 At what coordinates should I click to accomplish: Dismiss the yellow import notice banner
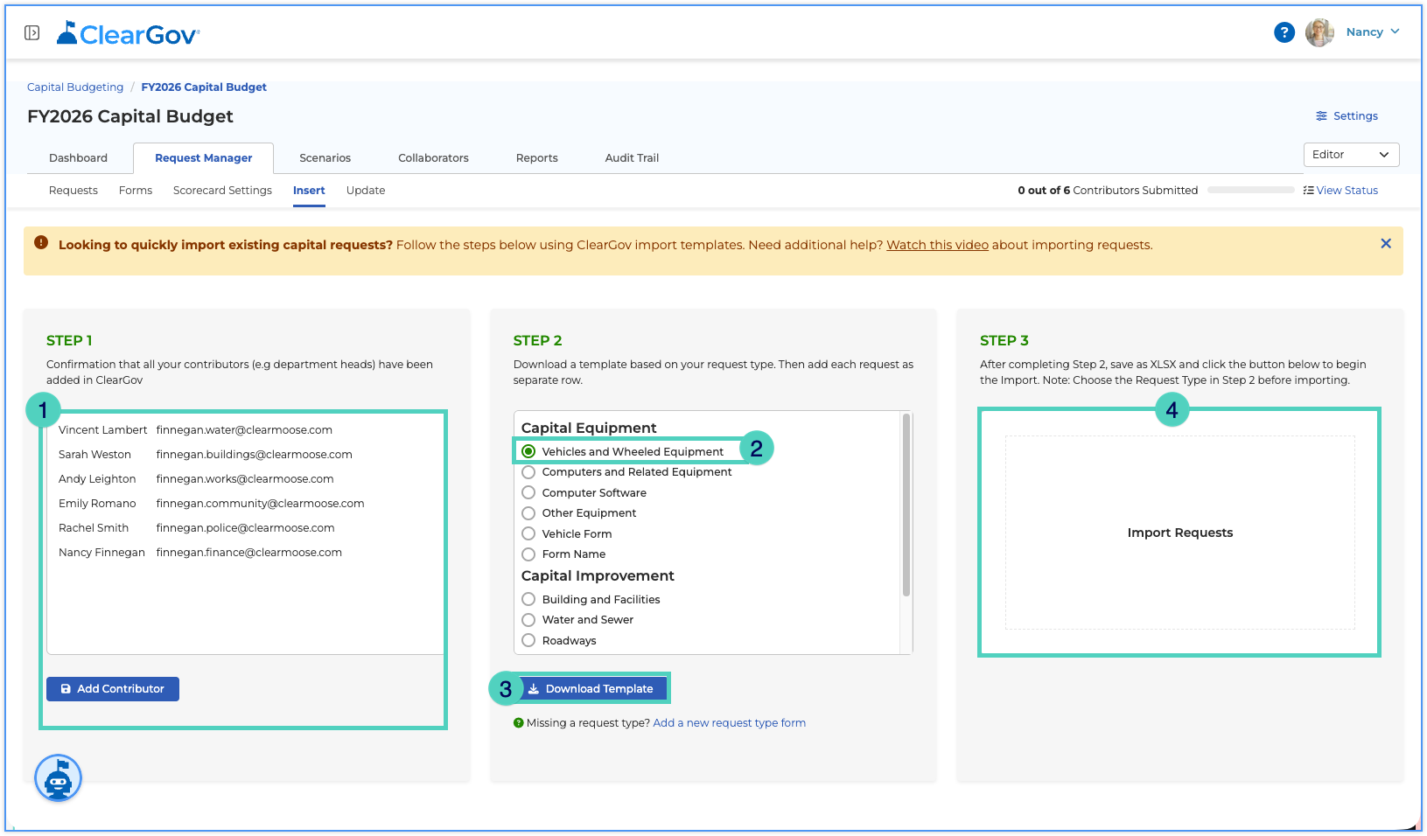[x=1385, y=244]
